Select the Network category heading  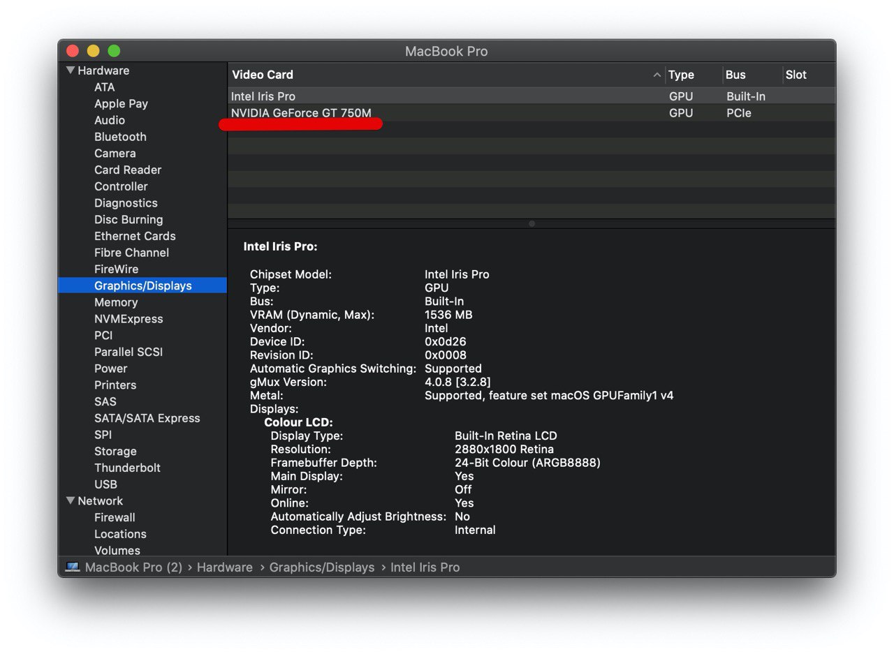pos(100,500)
